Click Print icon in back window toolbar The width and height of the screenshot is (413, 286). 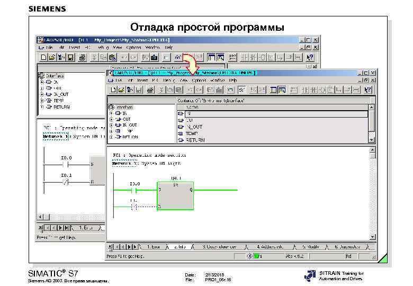tap(82, 57)
